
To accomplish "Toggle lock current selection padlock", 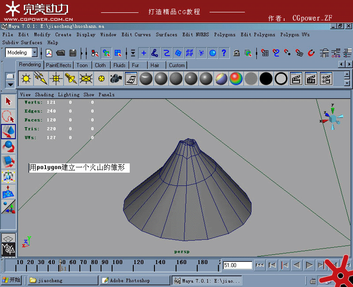I will click(x=236, y=53).
